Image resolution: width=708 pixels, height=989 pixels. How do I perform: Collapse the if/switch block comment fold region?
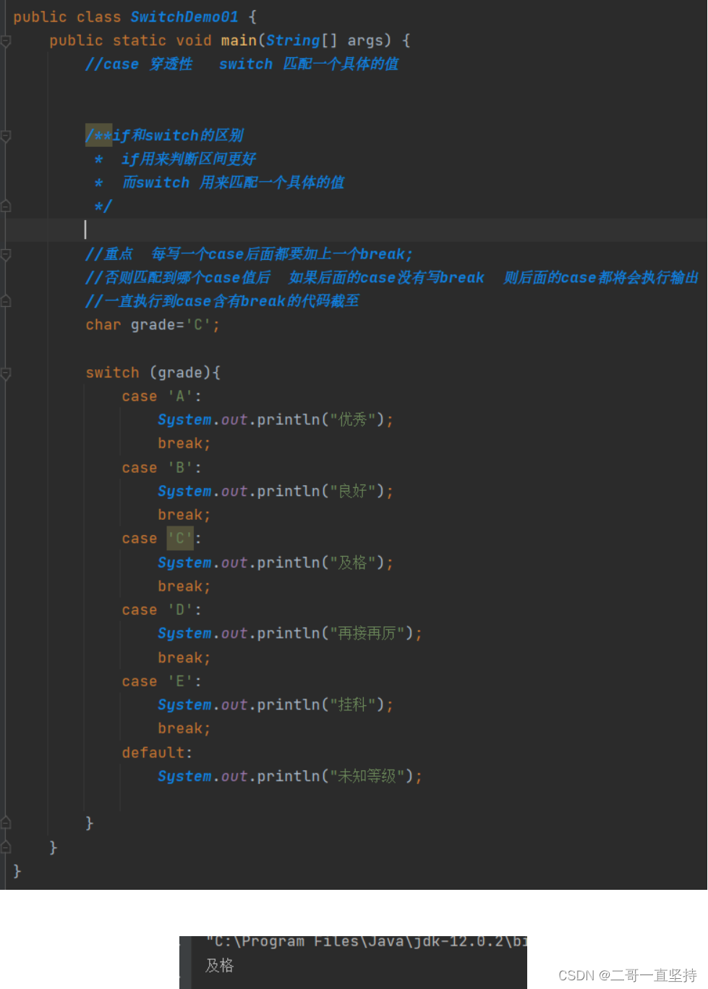click(x=7, y=135)
